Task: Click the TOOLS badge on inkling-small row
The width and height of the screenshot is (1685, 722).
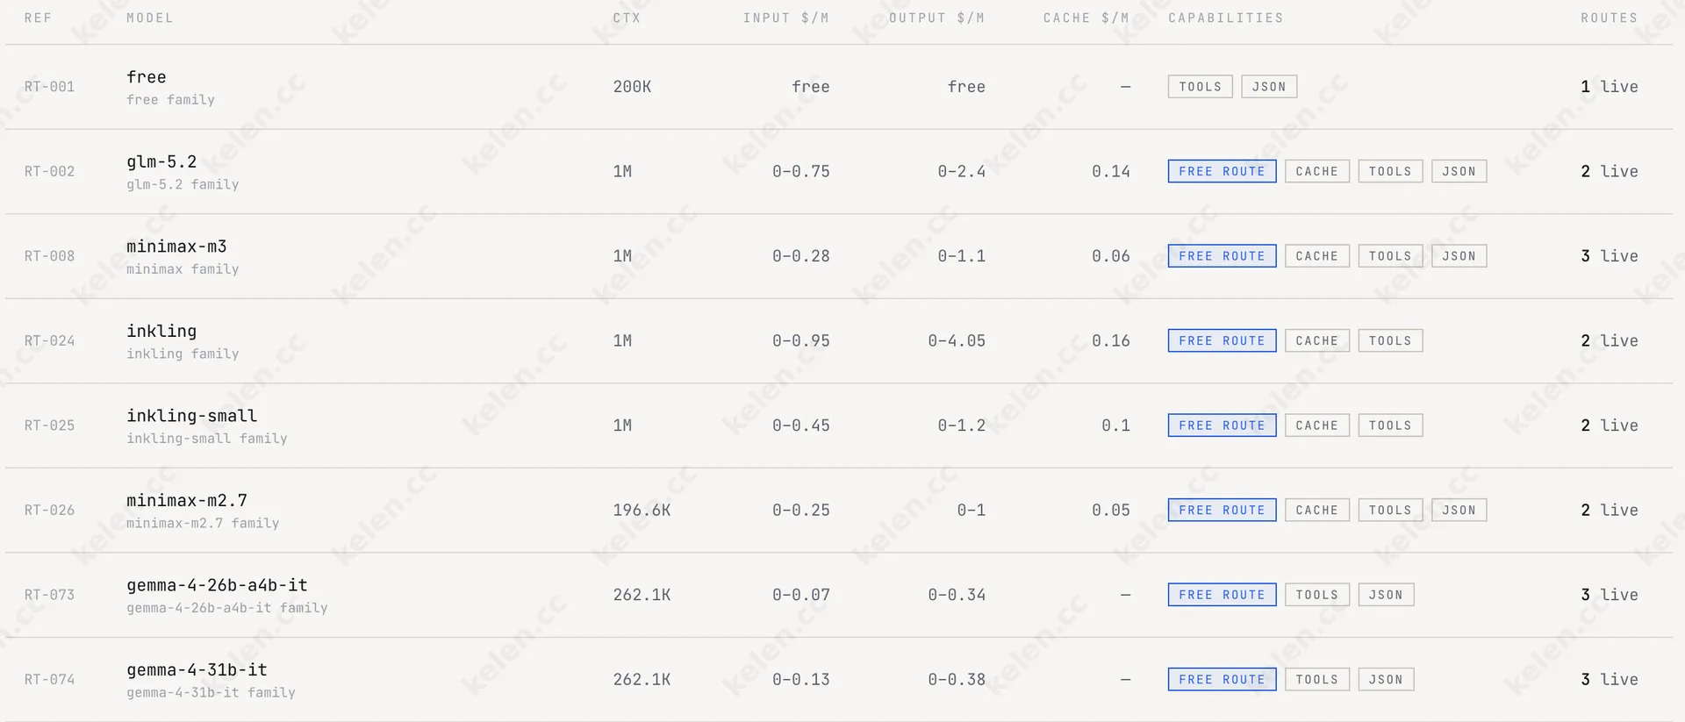Action: click(1390, 425)
